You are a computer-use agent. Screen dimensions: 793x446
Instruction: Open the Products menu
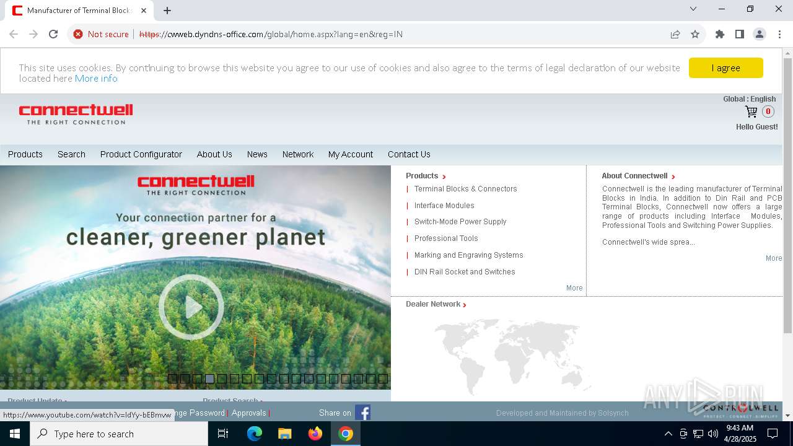click(x=25, y=154)
